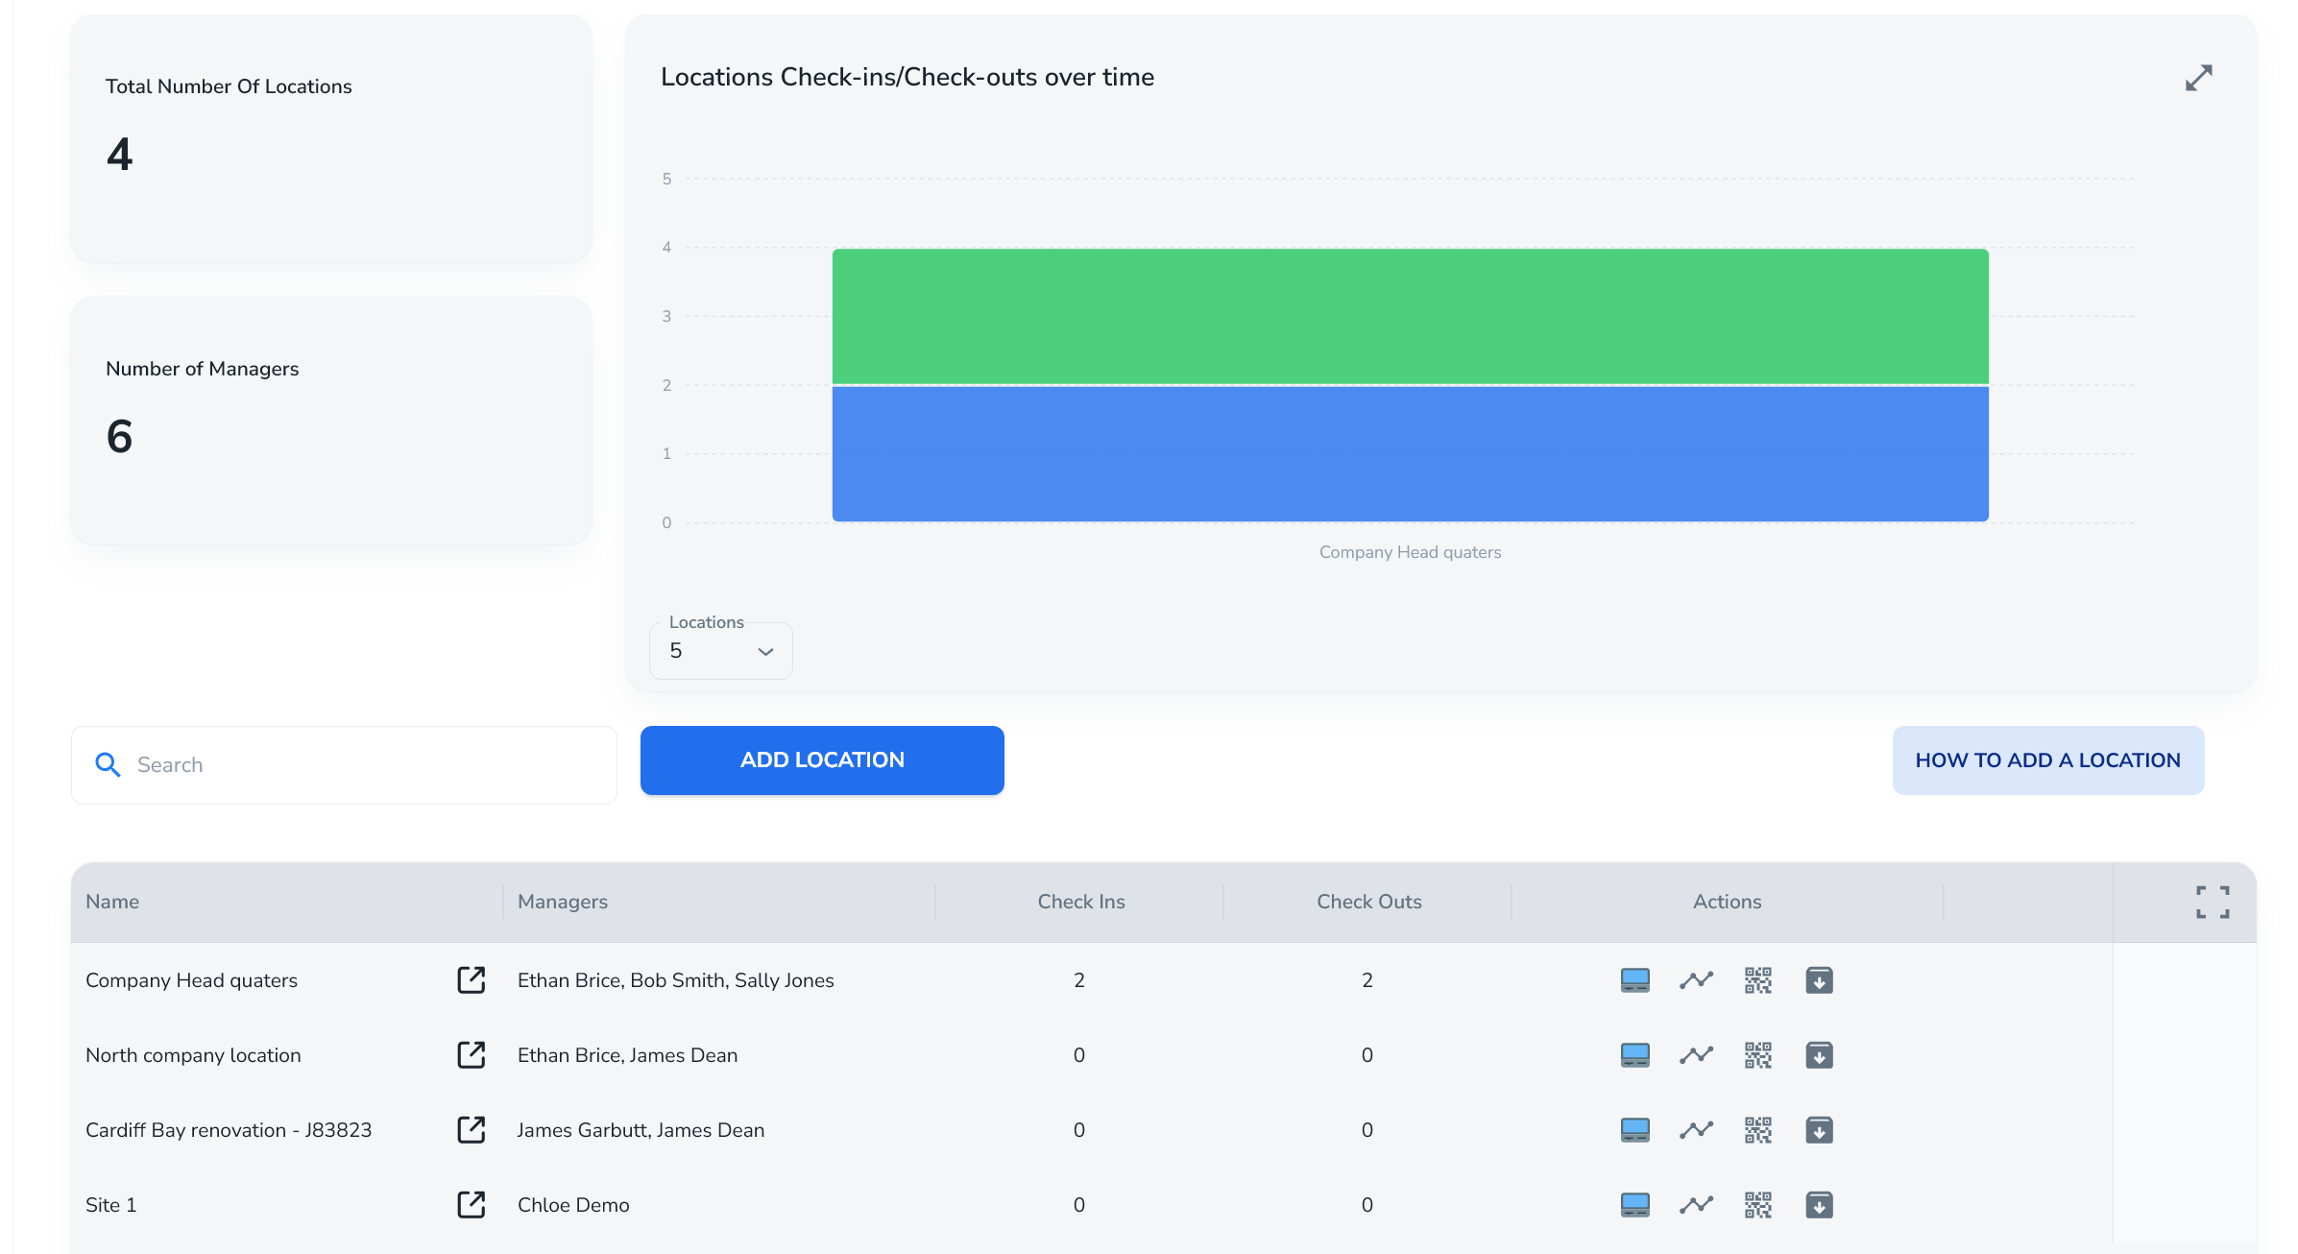2298x1254 pixels.
Task: Show the QR code for Cardiff Bay renovation
Action: point(1757,1130)
